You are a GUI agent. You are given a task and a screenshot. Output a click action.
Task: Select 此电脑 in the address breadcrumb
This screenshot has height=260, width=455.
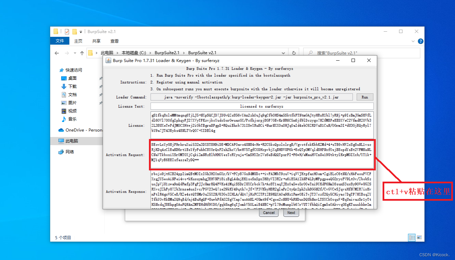(x=107, y=53)
